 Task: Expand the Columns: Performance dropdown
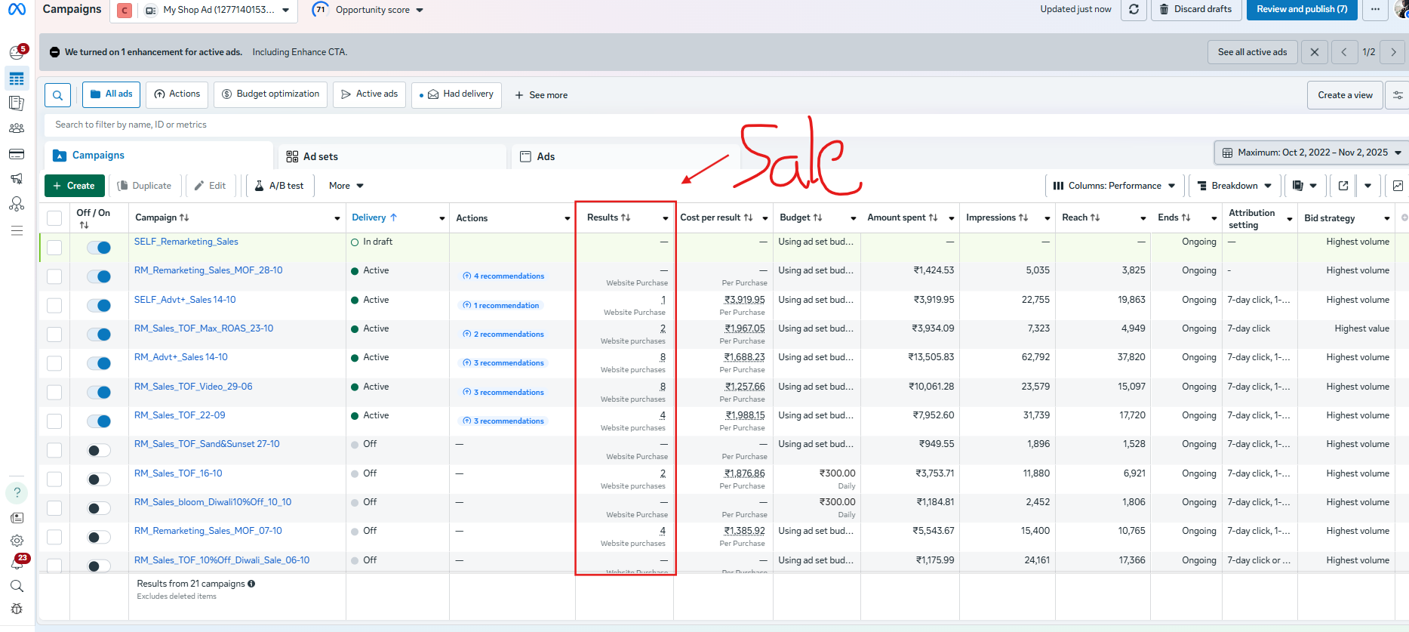click(1114, 186)
